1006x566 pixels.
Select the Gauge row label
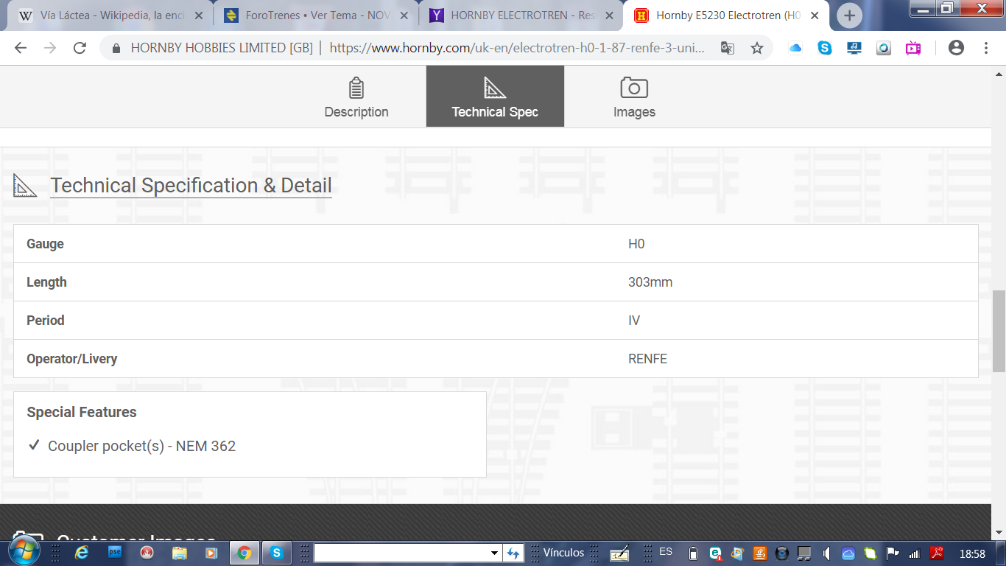(45, 244)
